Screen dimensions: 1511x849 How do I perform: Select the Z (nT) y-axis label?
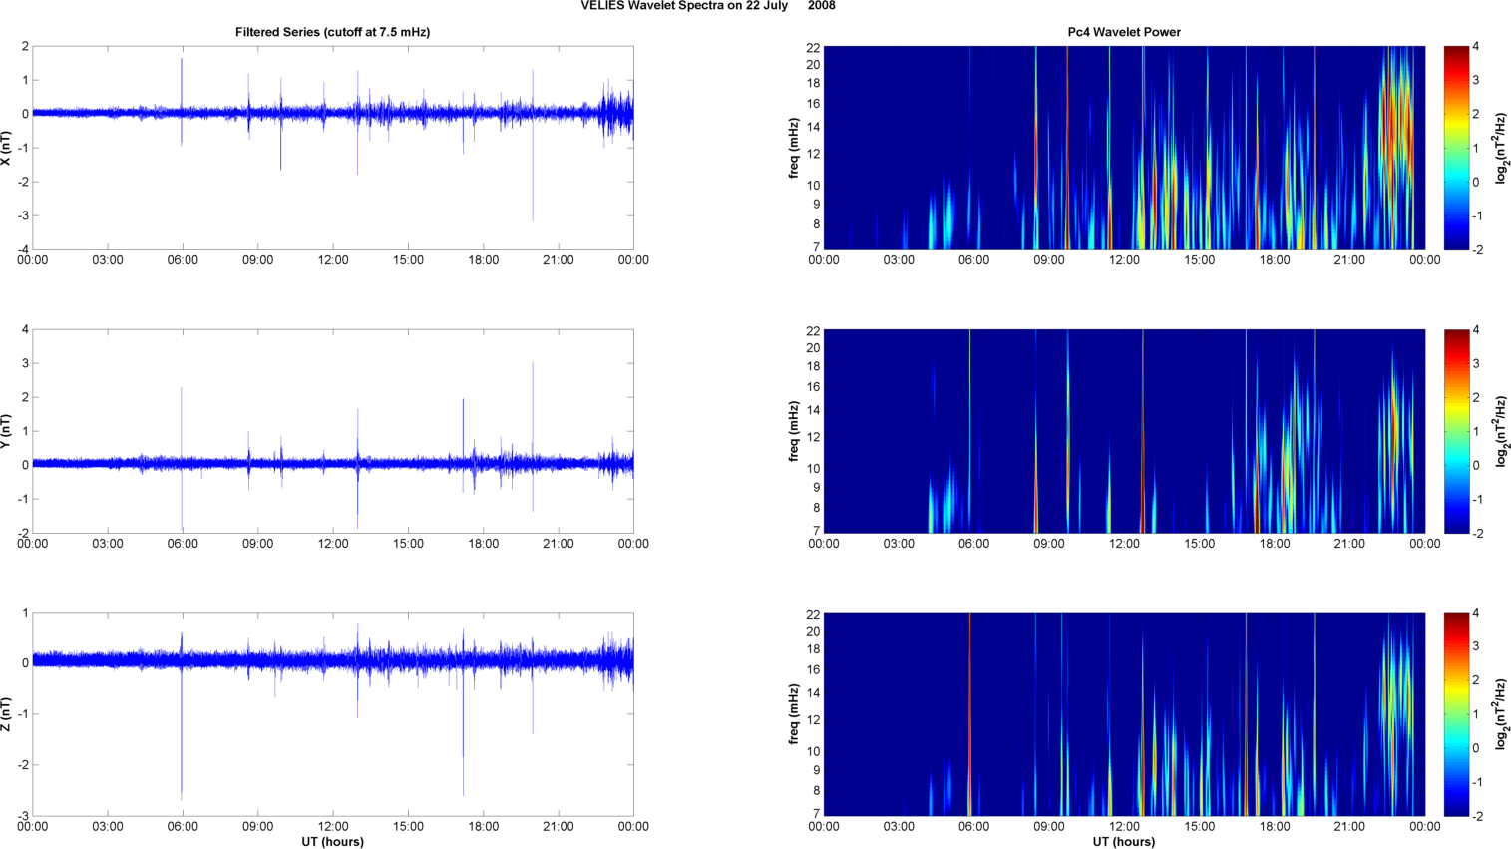pyautogui.click(x=7, y=714)
